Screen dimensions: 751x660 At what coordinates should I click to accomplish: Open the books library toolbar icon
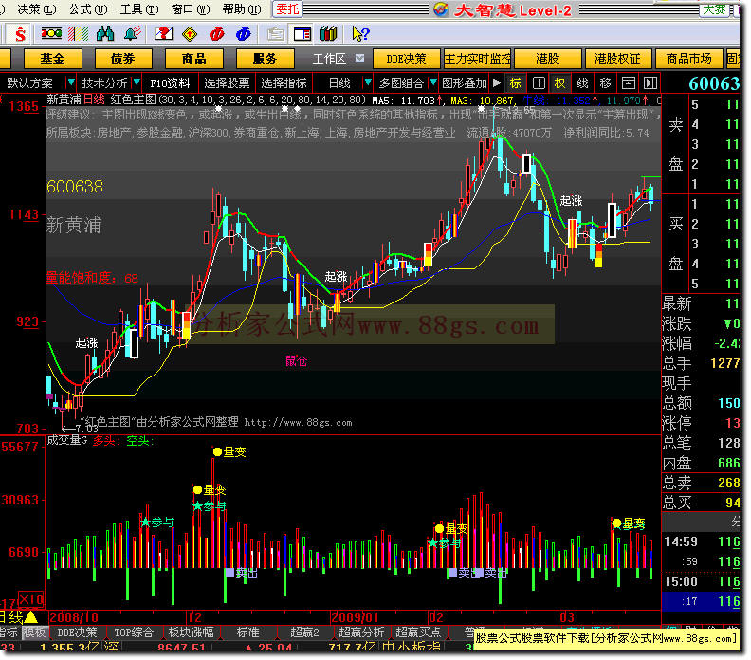[x=328, y=33]
